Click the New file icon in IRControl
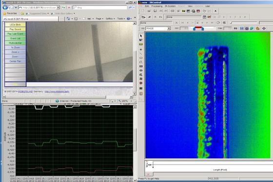 click(x=143, y=11)
